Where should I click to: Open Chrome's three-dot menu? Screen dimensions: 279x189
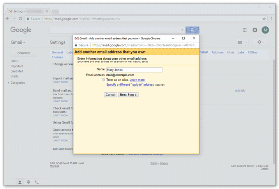[x=272, y=18]
